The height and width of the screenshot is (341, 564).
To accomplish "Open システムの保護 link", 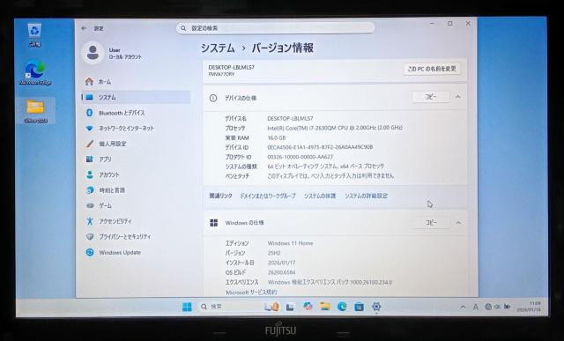I will (320, 196).
